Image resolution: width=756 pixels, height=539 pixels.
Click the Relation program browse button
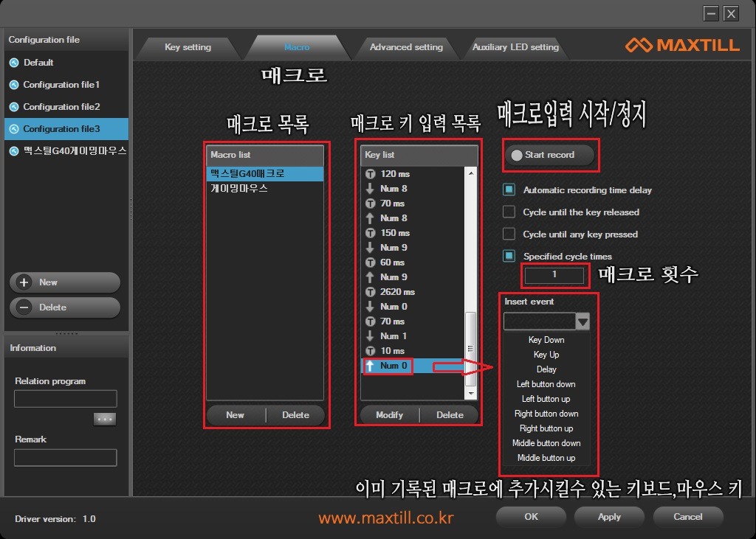tap(105, 419)
